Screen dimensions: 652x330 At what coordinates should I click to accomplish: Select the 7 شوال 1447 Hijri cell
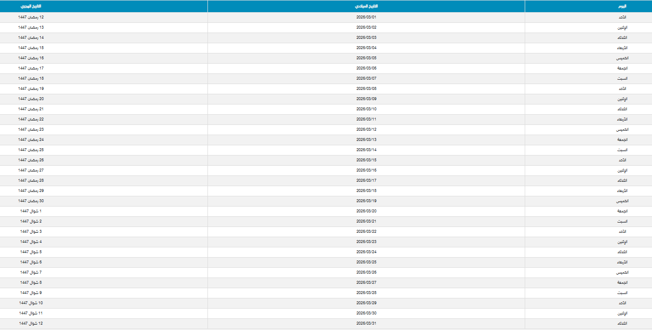click(31, 272)
